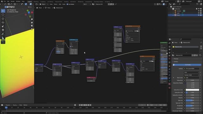
Task: Disable Light in renders via camera icon
Action: pos(201,13)
